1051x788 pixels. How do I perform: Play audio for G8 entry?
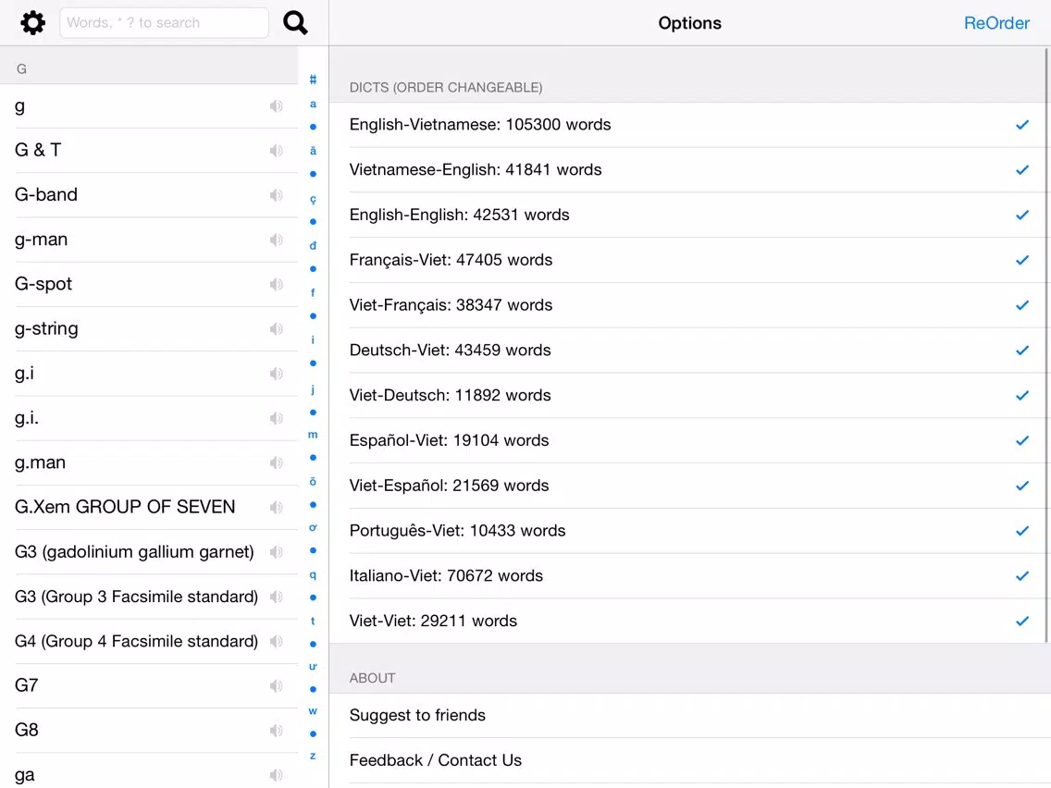coord(276,731)
